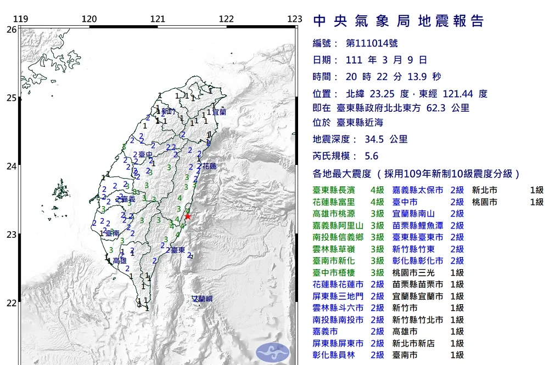This screenshot has width=549, height=365.
Task: Click the 臺中市 2級 entry
Action: tap(428, 202)
